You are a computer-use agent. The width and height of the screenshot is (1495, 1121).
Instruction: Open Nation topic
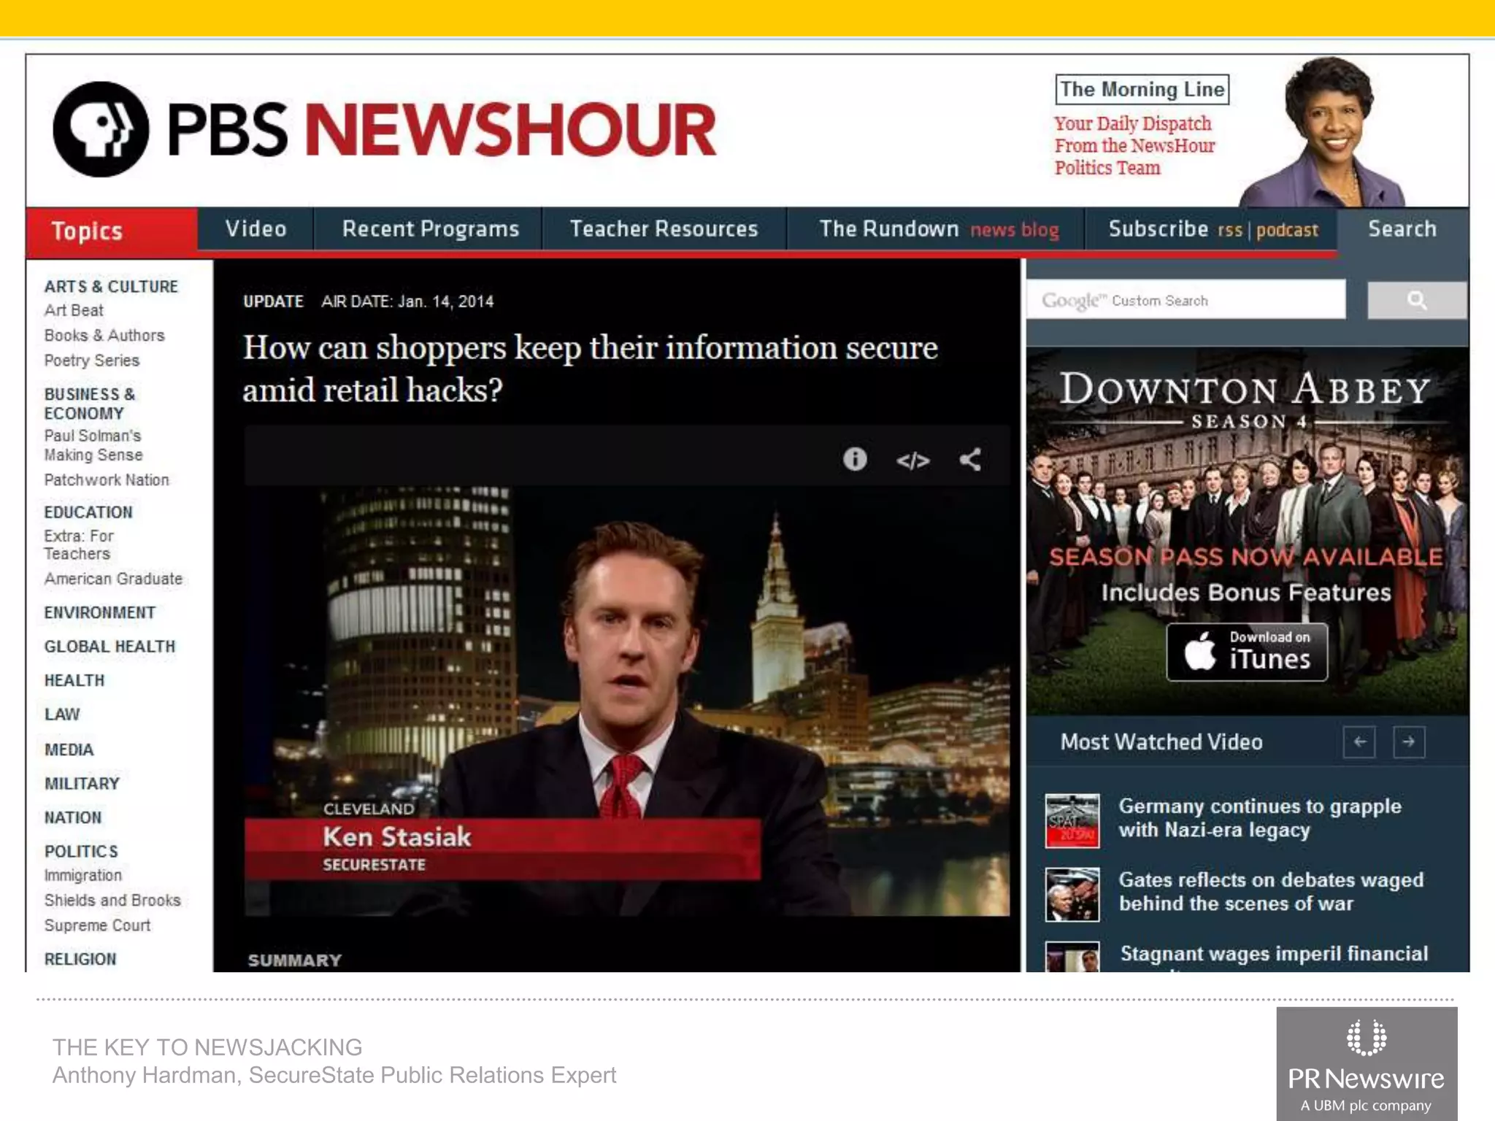[73, 818]
